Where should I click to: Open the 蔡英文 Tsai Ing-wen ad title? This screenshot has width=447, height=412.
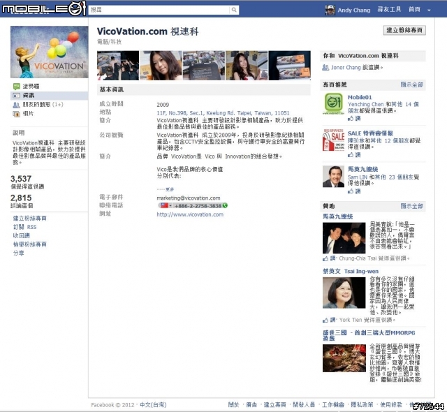pos(351,271)
